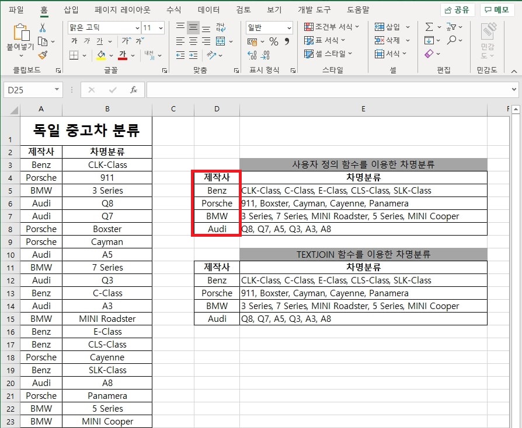Open 개발 도구 tab
This screenshot has height=428, width=522.
point(314,10)
